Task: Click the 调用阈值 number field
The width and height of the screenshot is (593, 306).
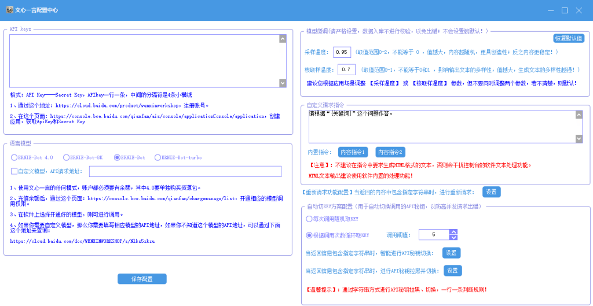Action: [434, 235]
